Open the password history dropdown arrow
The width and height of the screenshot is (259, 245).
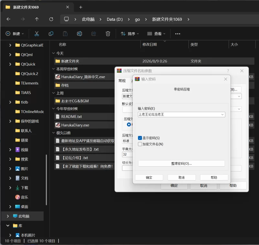click(x=222, y=114)
